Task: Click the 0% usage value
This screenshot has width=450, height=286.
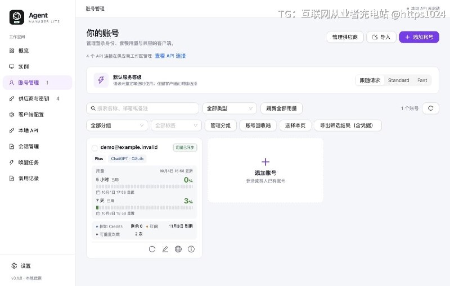Action: pos(188,180)
